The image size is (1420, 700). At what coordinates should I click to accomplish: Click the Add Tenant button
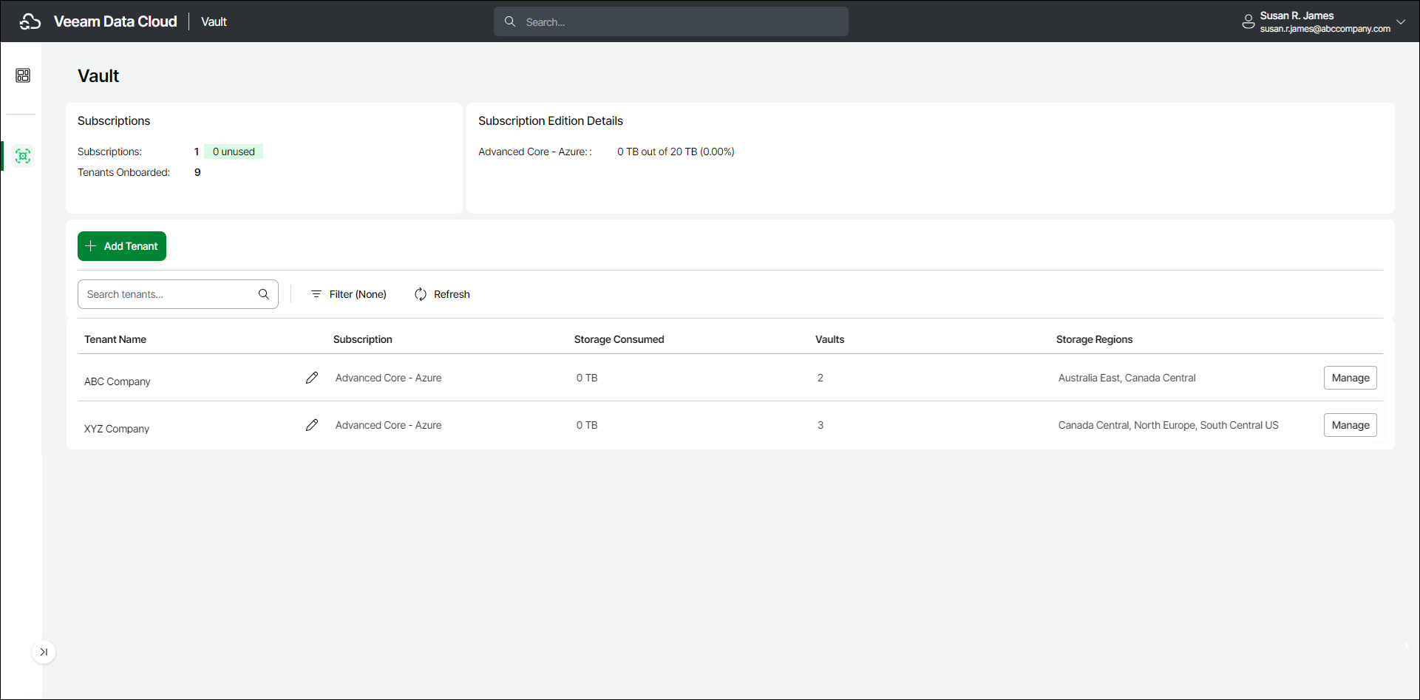point(122,246)
